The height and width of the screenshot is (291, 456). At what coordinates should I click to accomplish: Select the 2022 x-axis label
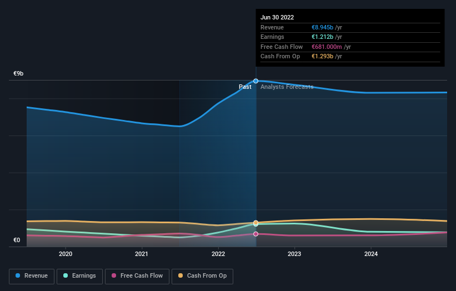pos(218,254)
